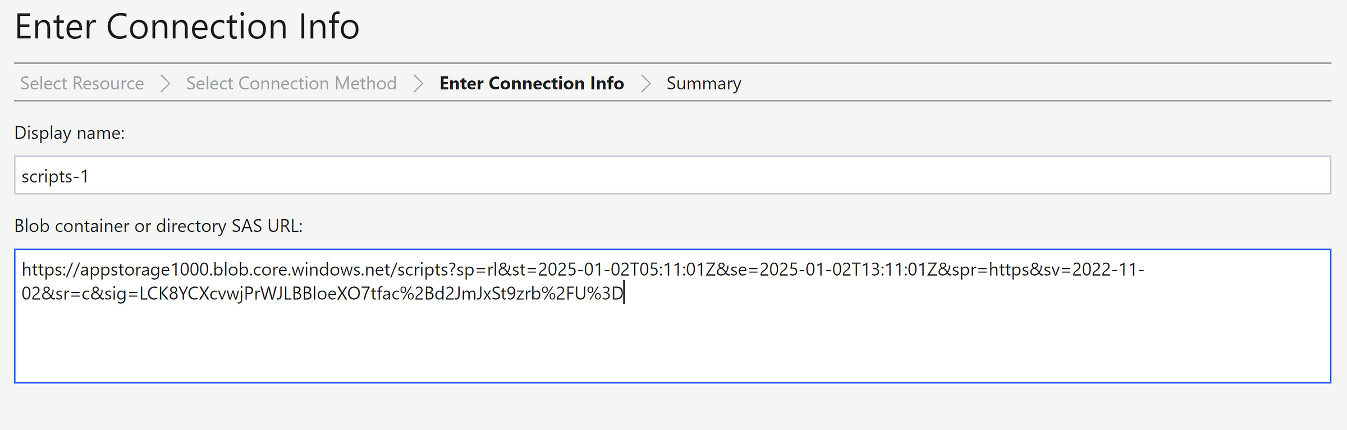Click the large Enter Connection Info page heading
The width and height of the screenshot is (1347, 430).
(x=187, y=26)
